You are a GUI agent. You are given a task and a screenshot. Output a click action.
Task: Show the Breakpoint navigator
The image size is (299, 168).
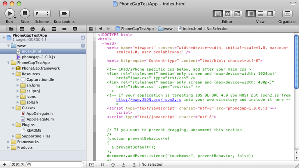(64, 29)
